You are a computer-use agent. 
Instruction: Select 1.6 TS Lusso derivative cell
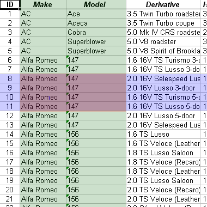[x=163, y=134]
